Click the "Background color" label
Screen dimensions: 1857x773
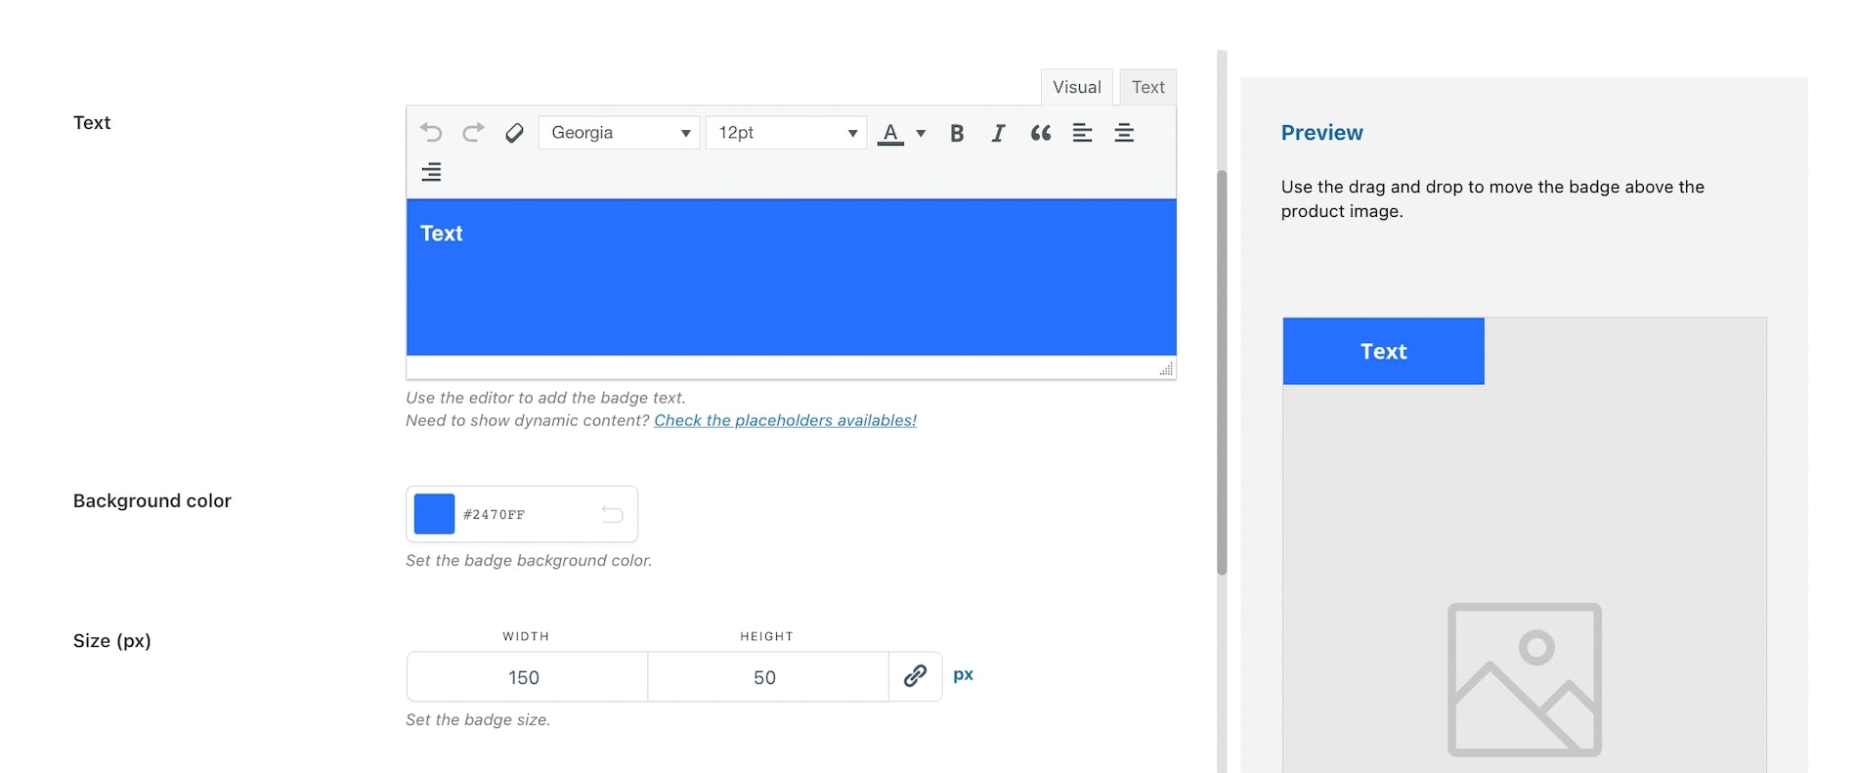coord(151,500)
